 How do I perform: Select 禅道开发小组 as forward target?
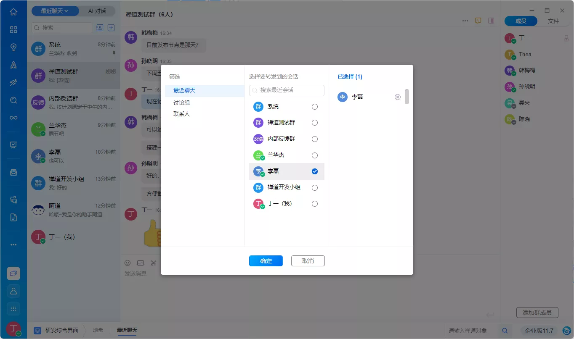pos(314,187)
